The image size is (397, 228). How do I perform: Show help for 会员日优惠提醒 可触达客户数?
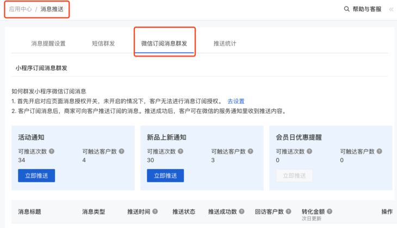tap(379, 151)
